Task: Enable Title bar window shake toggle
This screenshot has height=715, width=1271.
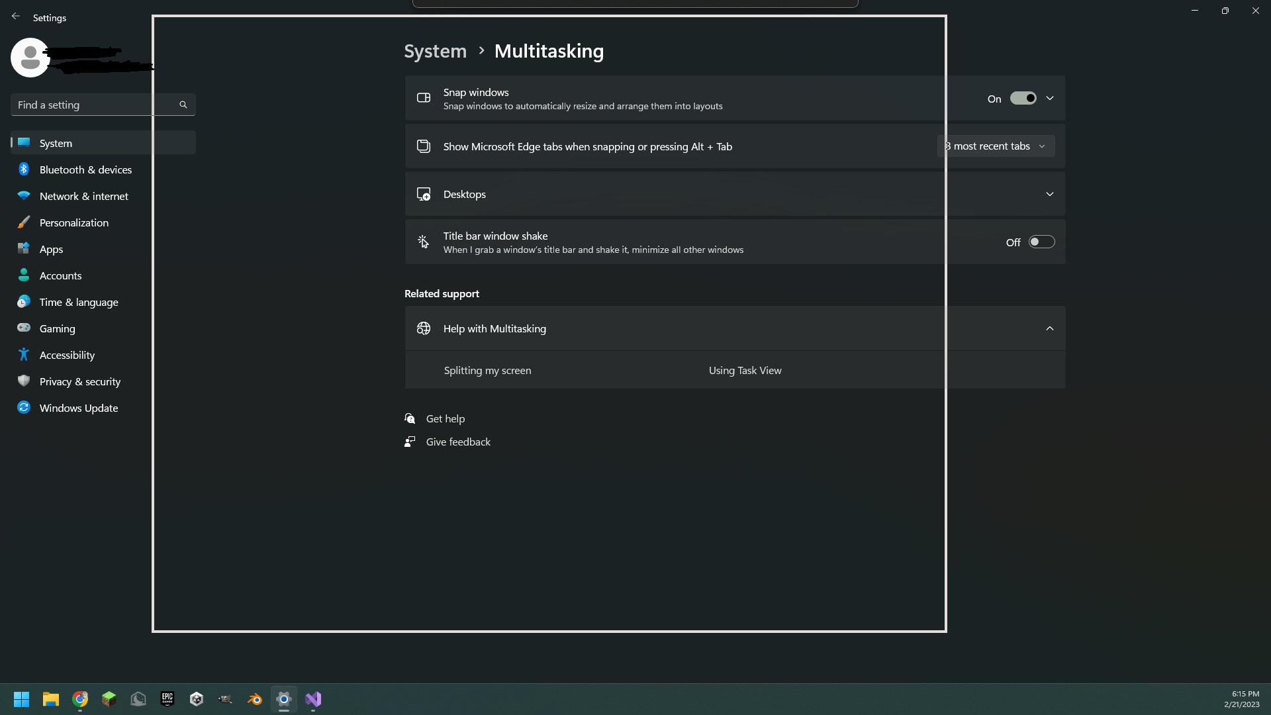Action: click(1041, 242)
